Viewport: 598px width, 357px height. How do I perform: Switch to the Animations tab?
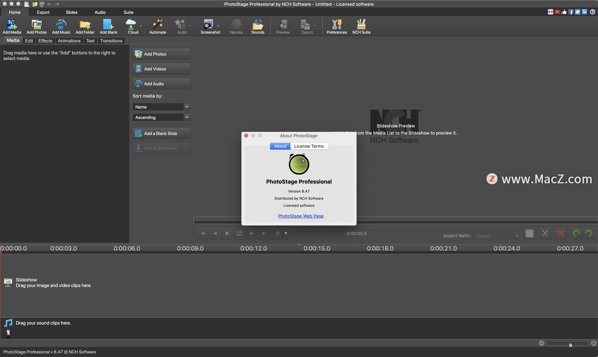(x=69, y=41)
